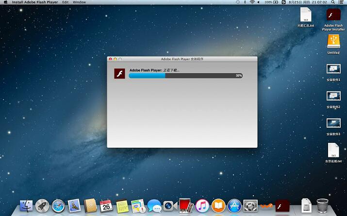Close the Flash installer window
Viewport: 347px width, 216px height.
click(110, 59)
